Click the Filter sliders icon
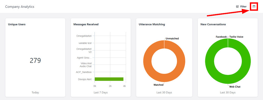Screen dimensions: 263x100 tap(237, 7)
